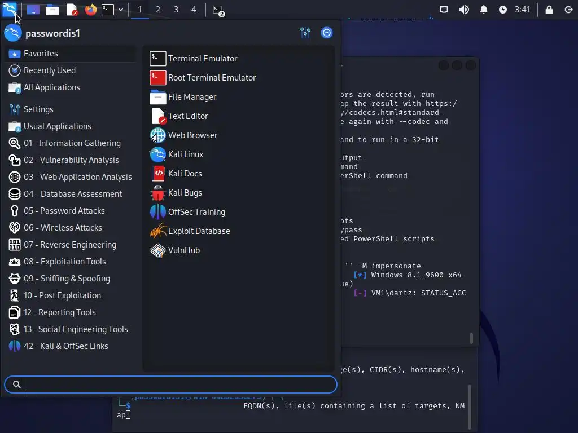Open 13 - Social Engineering Tools category
The height and width of the screenshot is (433, 578).
coord(70,329)
